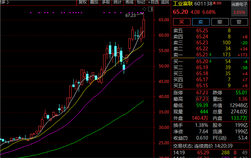Open the 复权 price adjustment option
The image size is (251, 158).
[82, 2]
